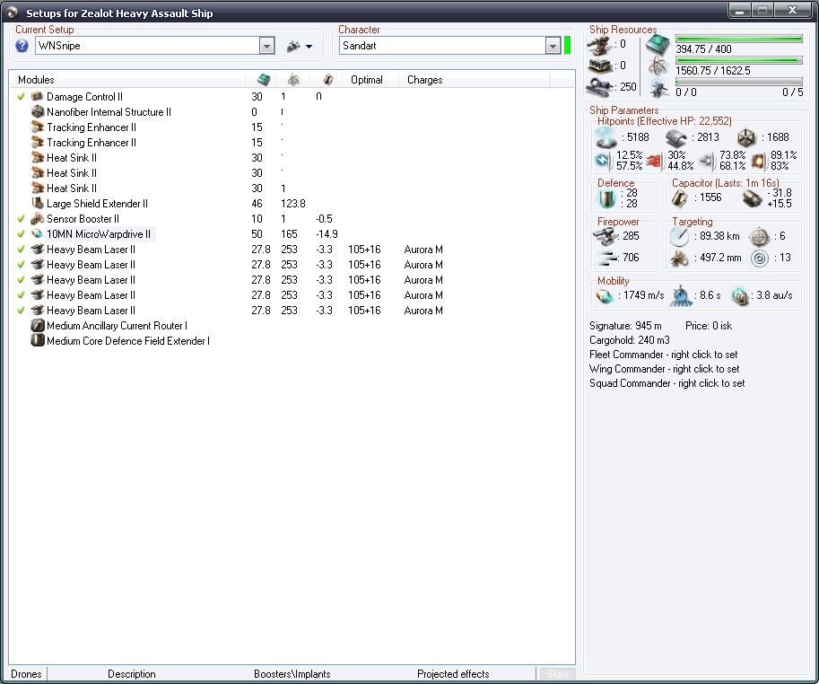This screenshot has width=819, height=684.
Task: Click the launcher hardpoints icon in Ship Resources
Action: pyautogui.click(x=598, y=66)
